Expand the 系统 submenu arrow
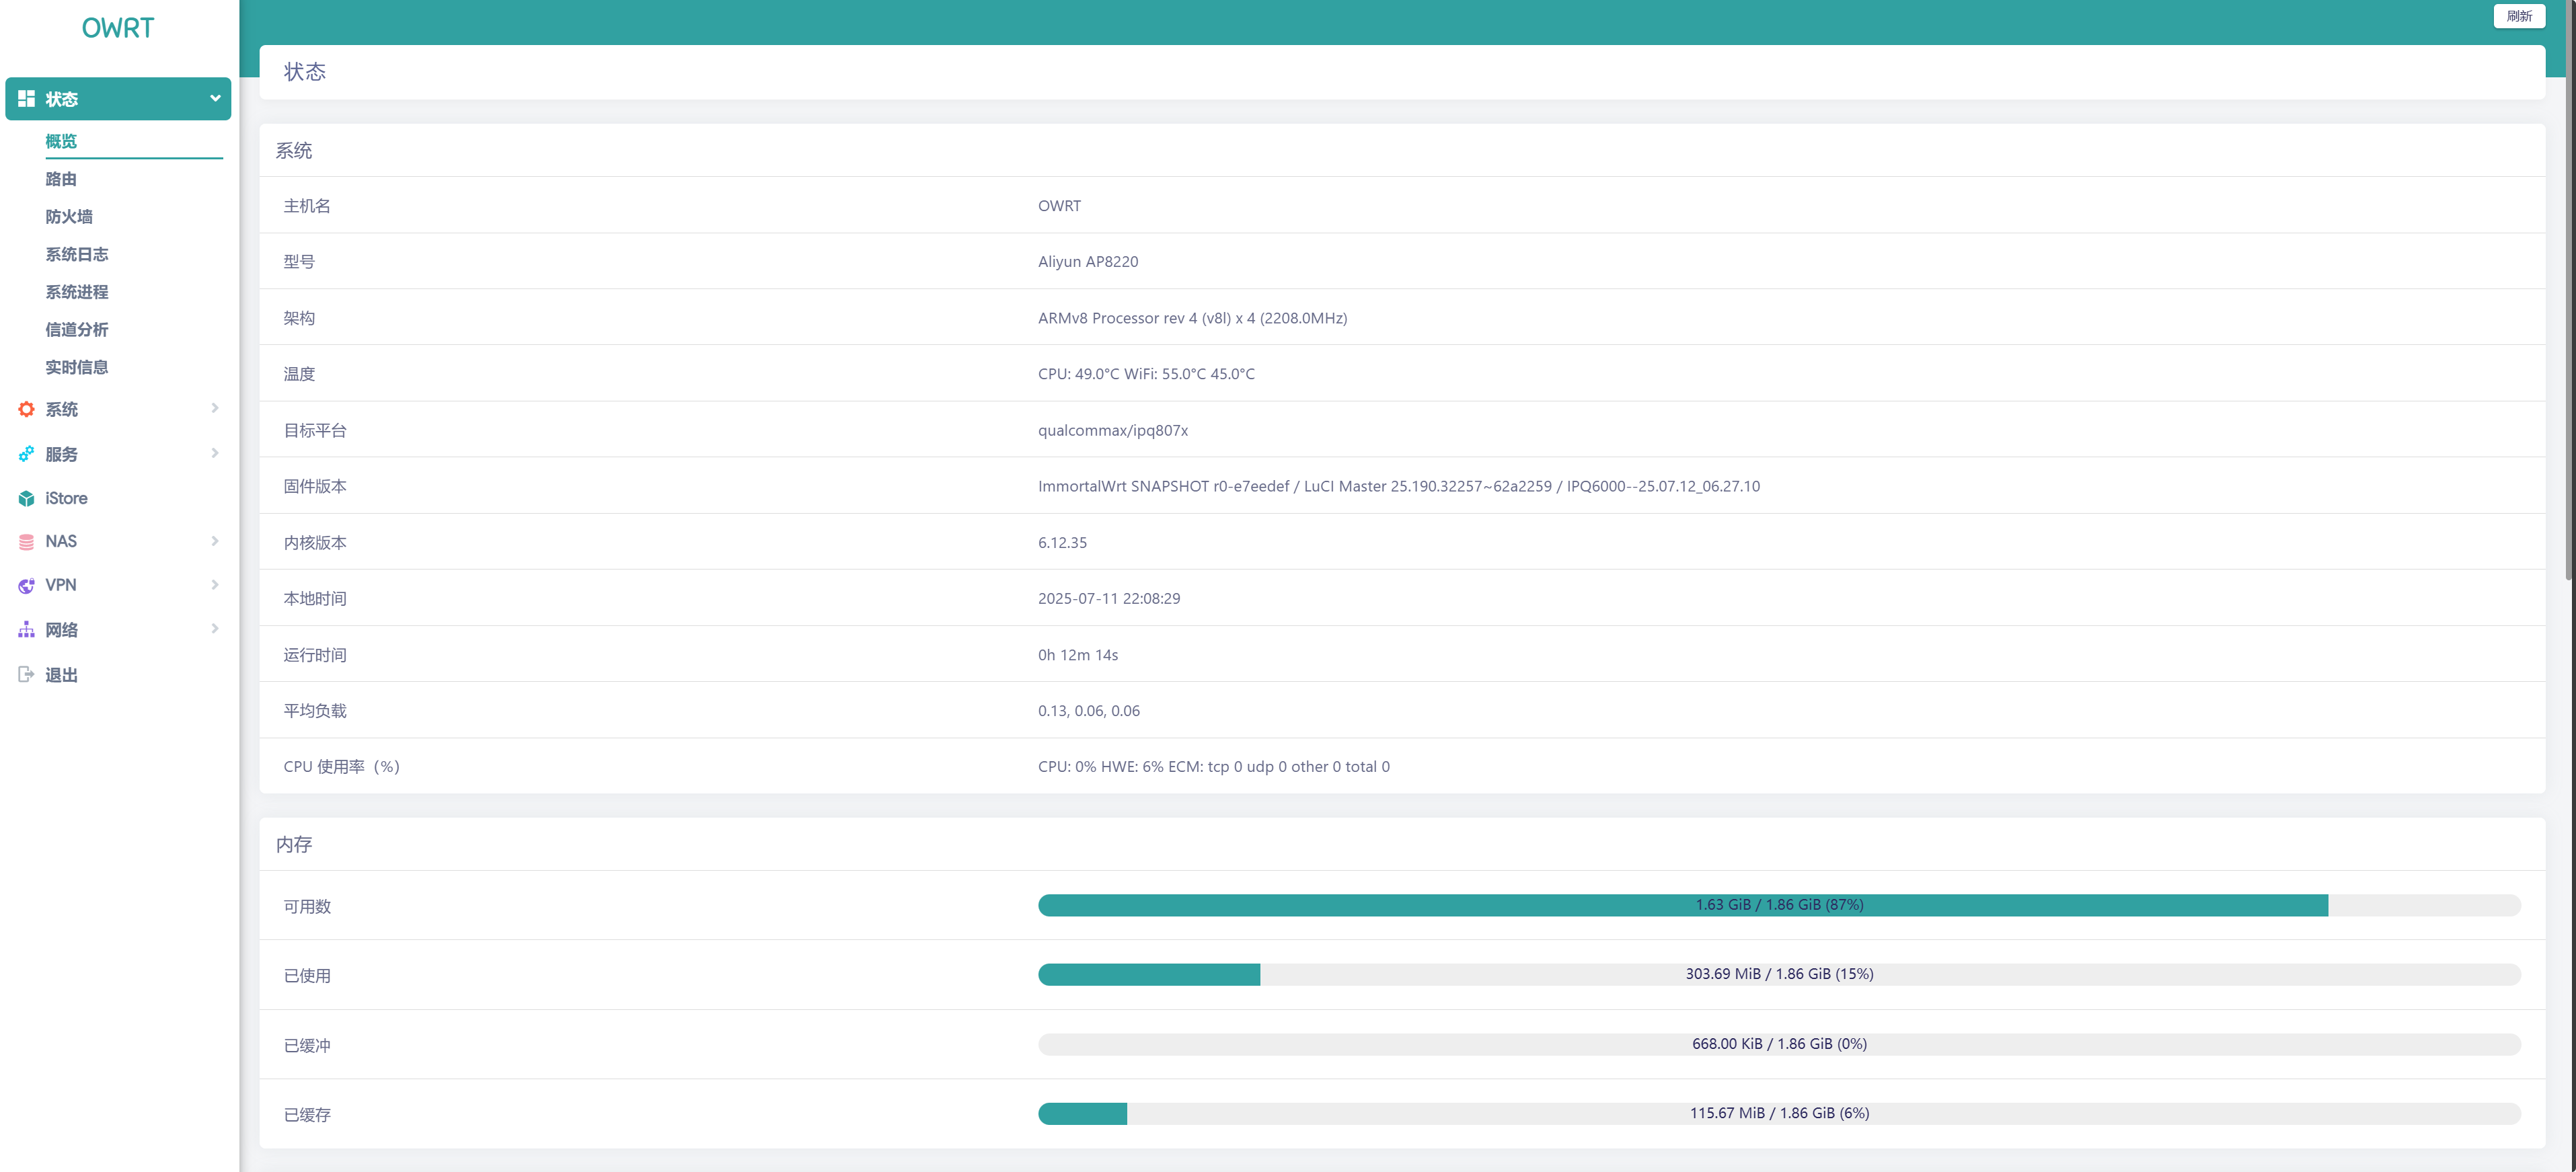 tap(214, 408)
